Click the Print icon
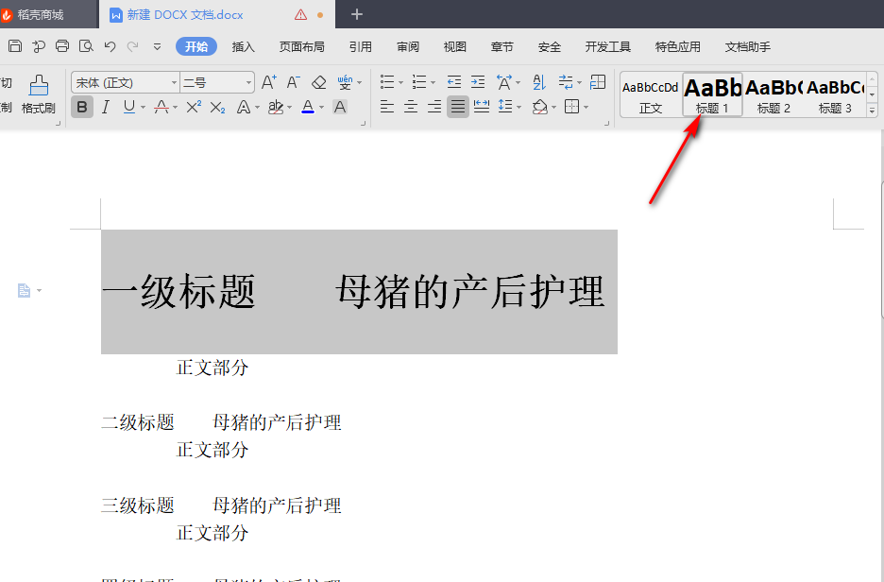 tap(62, 46)
